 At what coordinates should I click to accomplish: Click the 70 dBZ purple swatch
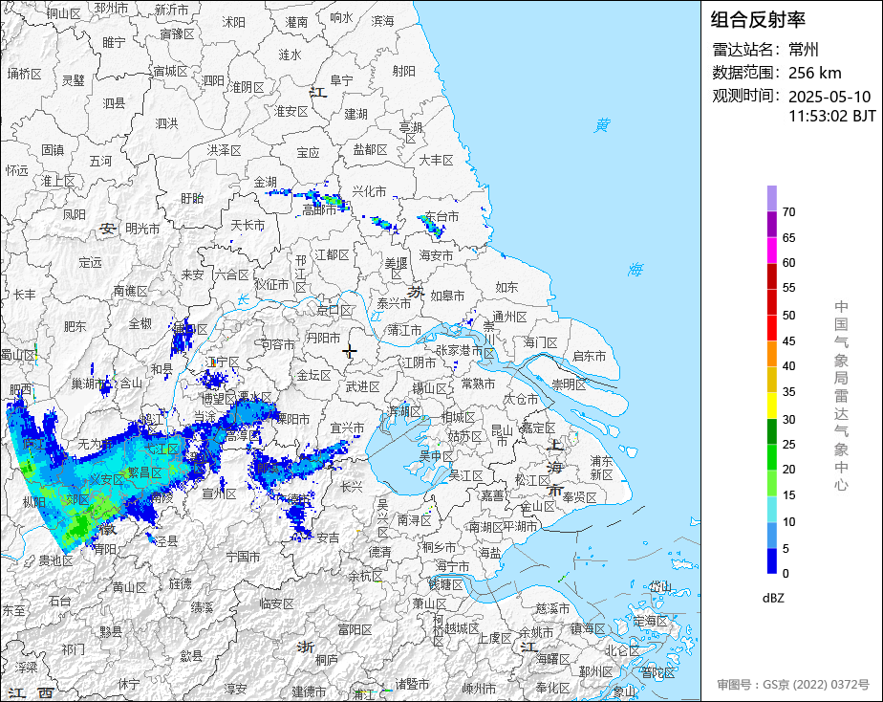771,199
